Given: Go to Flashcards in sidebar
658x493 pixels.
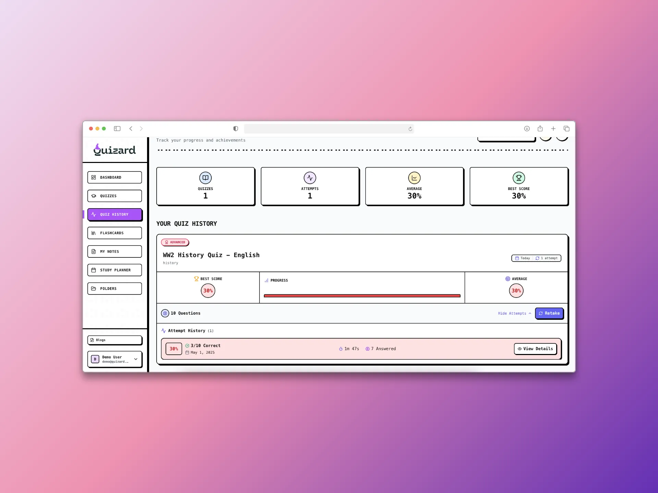Looking at the screenshot, I should (114, 233).
